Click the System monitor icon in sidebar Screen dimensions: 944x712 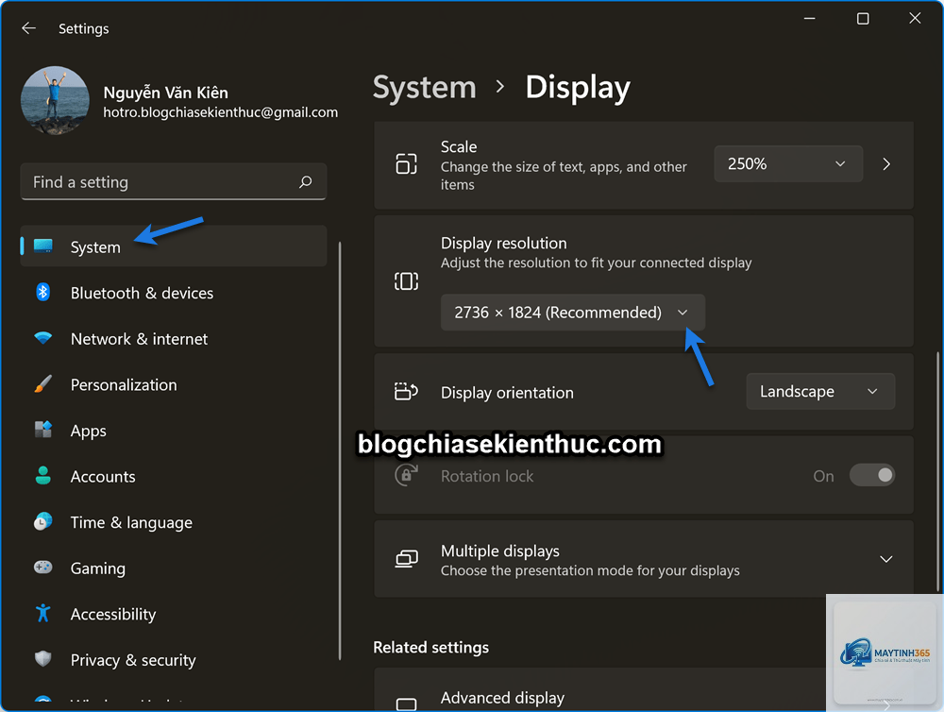[43, 246]
